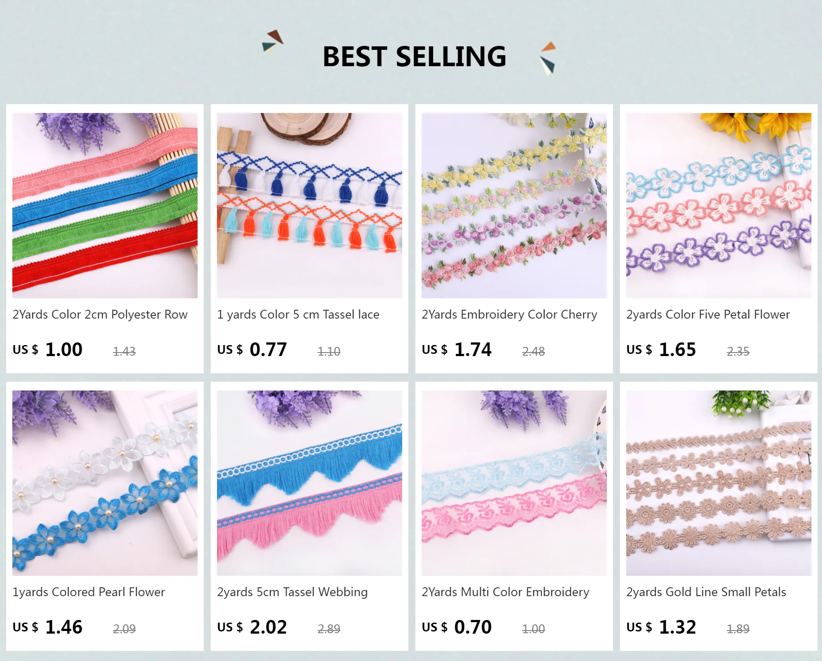This screenshot has width=822, height=661.
Task: Open the Polyester Row ribbon product image
Action: point(105,205)
